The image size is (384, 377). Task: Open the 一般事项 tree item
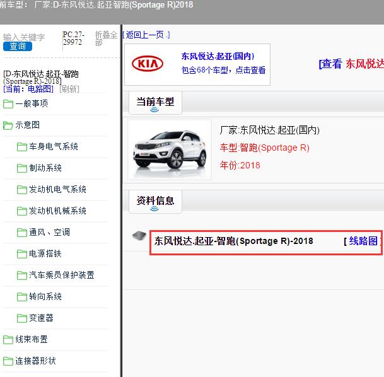(x=32, y=104)
